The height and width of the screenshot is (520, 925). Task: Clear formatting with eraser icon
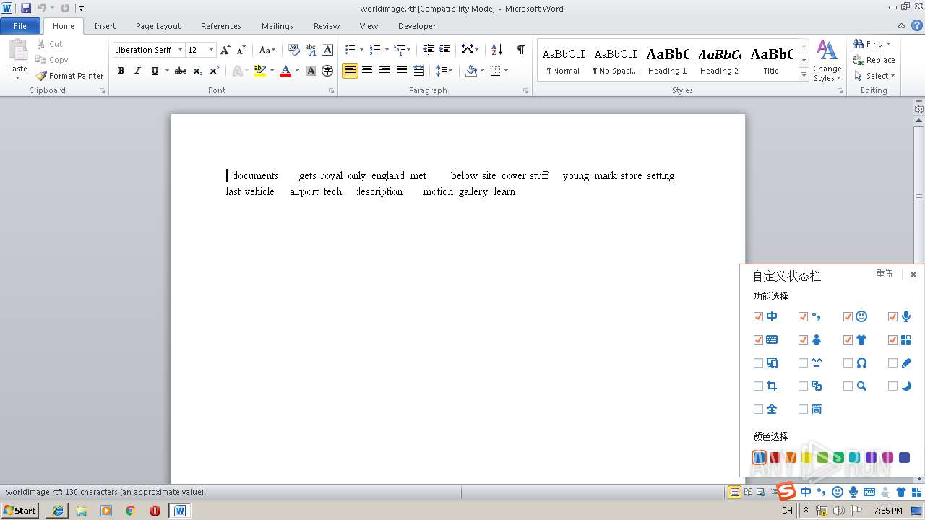(x=293, y=50)
